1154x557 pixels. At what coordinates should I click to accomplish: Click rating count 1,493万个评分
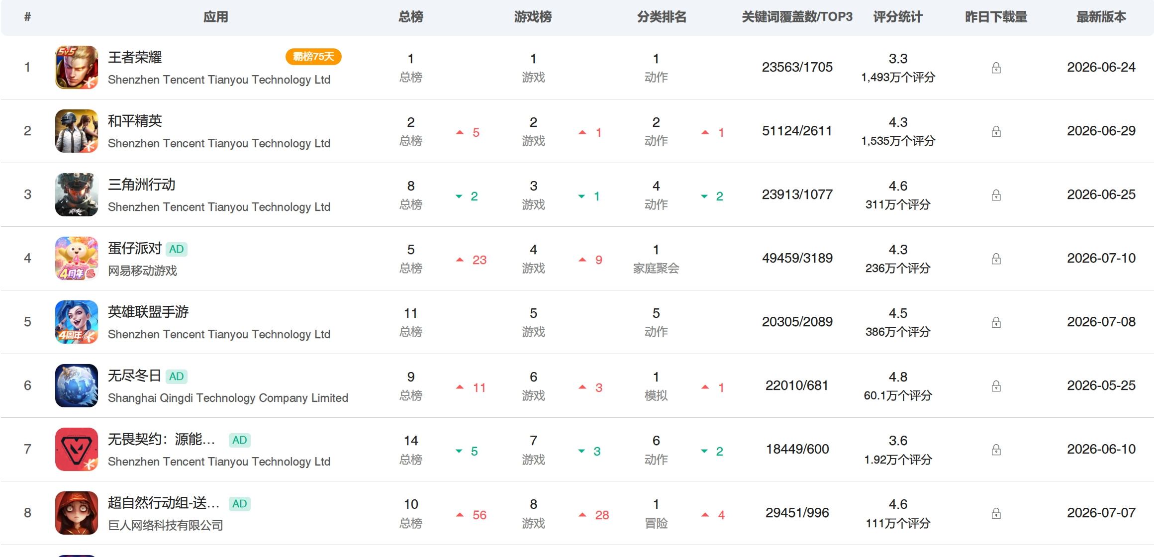click(898, 78)
